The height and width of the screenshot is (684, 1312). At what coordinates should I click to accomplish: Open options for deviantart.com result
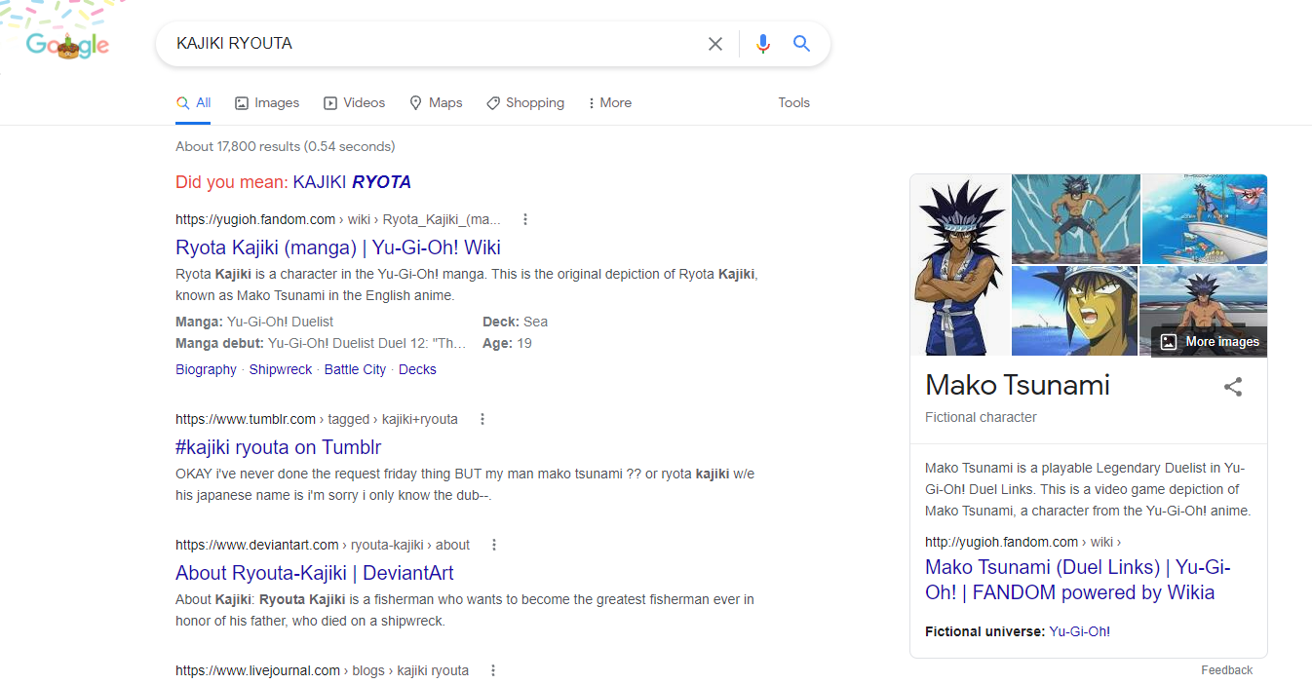click(494, 545)
